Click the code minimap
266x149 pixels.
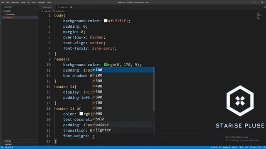click(x=259, y=16)
